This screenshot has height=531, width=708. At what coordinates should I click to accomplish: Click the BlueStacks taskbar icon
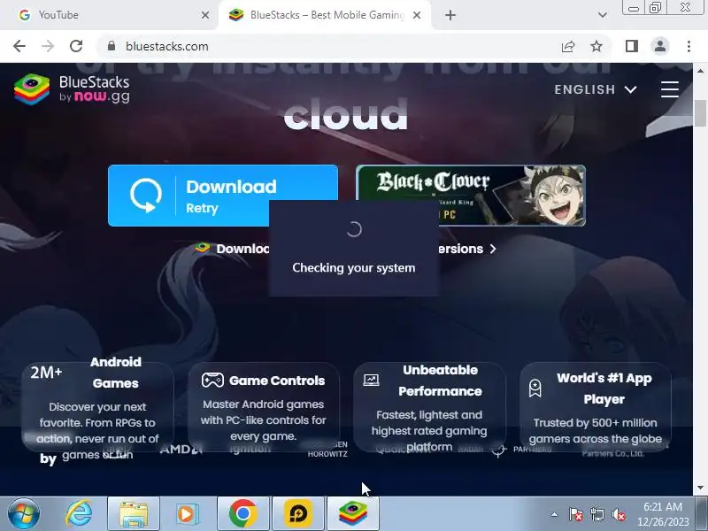pos(353,513)
